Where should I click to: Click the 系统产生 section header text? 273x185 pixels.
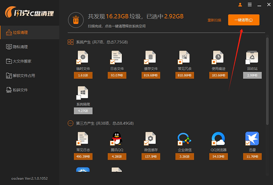(102, 42)
